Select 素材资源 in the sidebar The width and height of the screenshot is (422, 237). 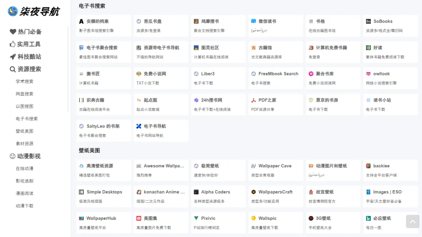(25, 144)
